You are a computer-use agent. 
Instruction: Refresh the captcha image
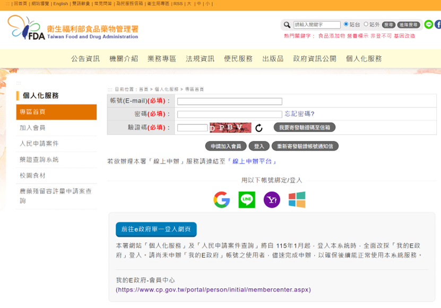pos(259,128)
